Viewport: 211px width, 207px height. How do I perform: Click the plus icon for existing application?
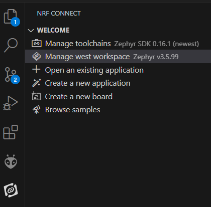pos(36,69)
